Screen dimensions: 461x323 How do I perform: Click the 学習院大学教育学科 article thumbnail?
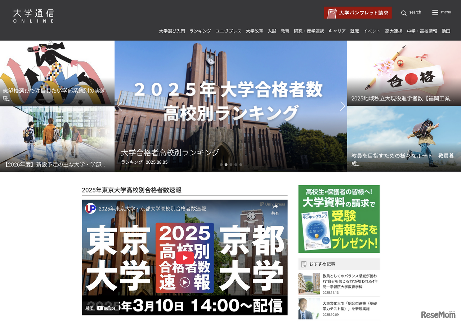coord(309,284)
